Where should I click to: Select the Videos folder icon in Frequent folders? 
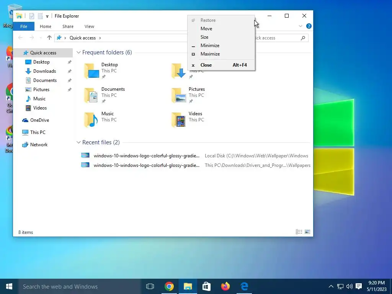coord(178,120)
